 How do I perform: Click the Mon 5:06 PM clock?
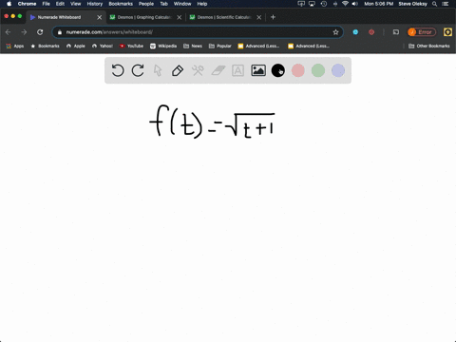(378, 4)
